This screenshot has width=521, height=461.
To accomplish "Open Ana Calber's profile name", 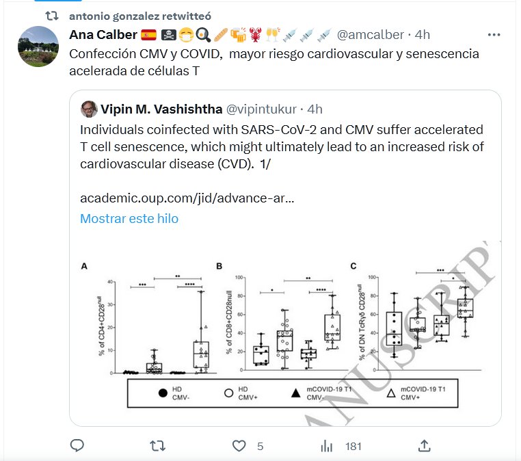I will [103, 34].
